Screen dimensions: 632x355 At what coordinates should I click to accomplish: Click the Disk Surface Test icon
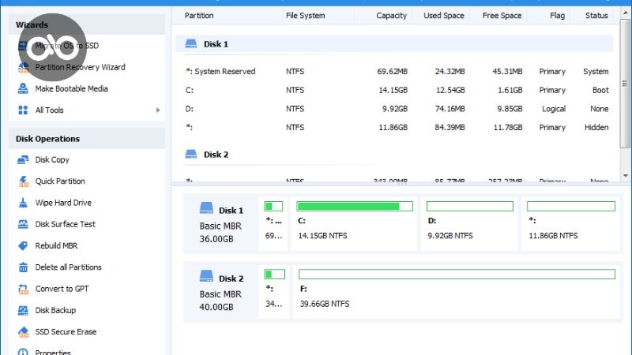[23, 224]
